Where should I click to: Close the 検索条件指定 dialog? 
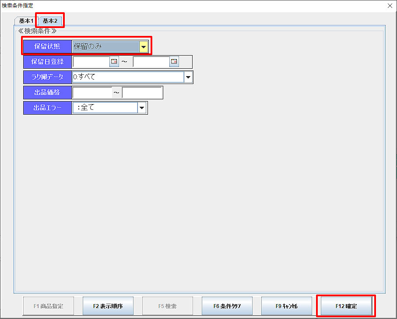390,6
